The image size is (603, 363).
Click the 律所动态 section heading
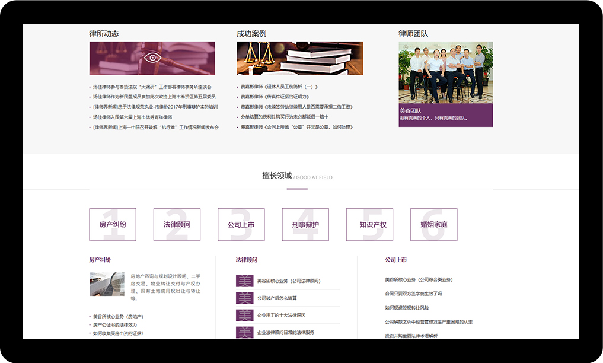[104, 34]
